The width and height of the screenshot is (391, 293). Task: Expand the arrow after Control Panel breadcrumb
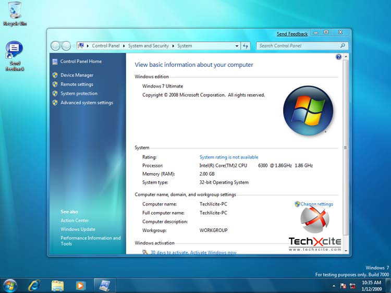124,46
